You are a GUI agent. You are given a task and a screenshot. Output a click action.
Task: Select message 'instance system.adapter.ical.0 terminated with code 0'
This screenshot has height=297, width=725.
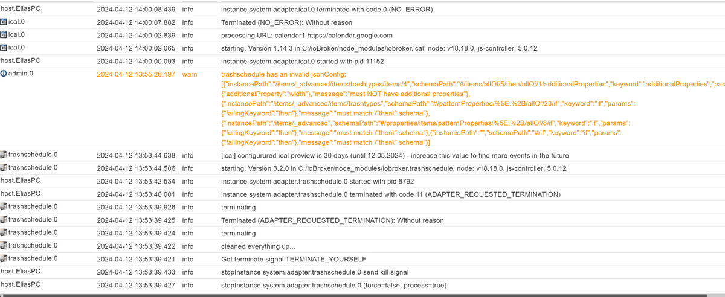click(327, 10)
